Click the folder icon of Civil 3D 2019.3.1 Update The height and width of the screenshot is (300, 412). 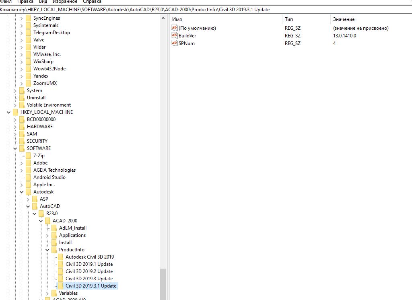[x=61, y=286]
